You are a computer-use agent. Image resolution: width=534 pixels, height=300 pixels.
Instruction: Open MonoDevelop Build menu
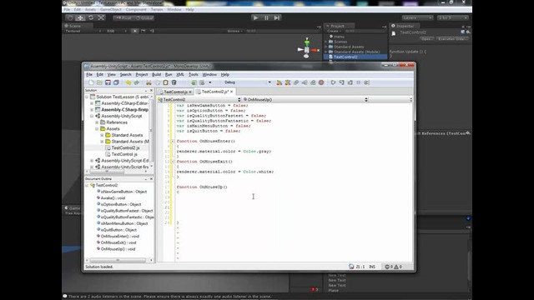pos(156,74)
